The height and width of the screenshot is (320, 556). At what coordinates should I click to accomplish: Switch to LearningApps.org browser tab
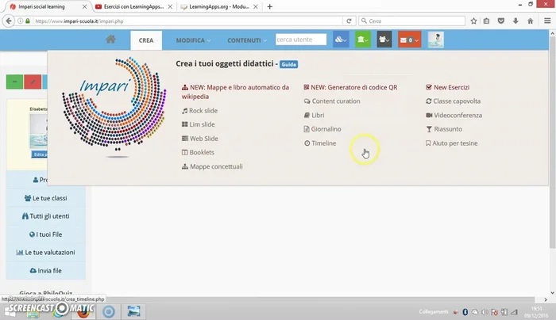pos(219,6)
